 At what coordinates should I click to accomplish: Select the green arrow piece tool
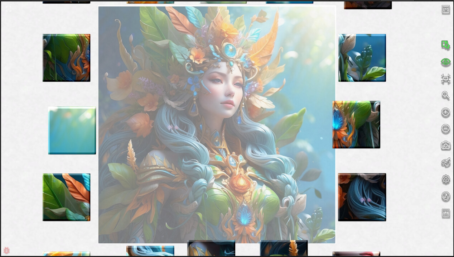point(446,44)
